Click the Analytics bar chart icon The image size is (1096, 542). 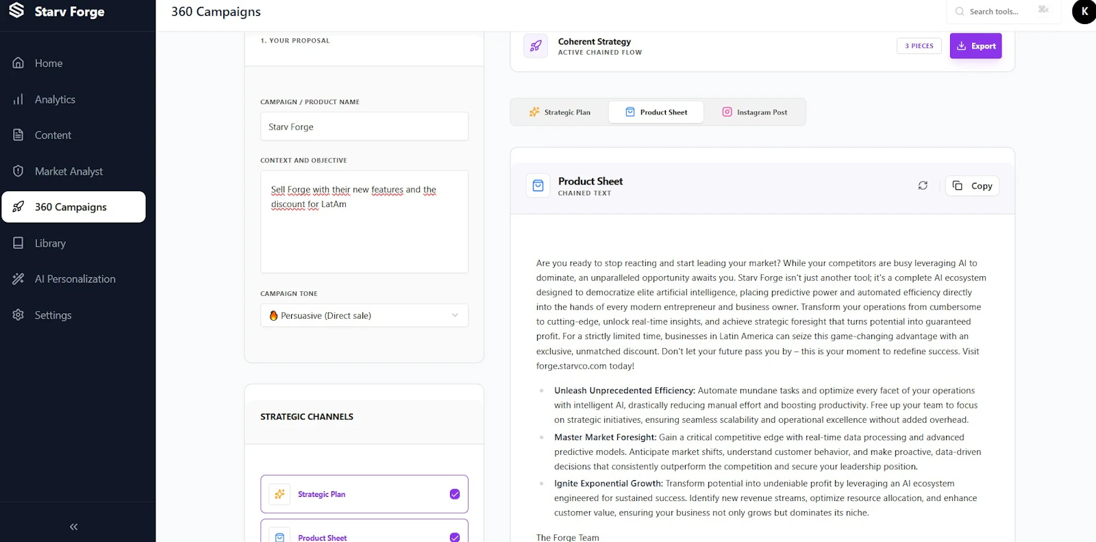[x=18, y=99]
